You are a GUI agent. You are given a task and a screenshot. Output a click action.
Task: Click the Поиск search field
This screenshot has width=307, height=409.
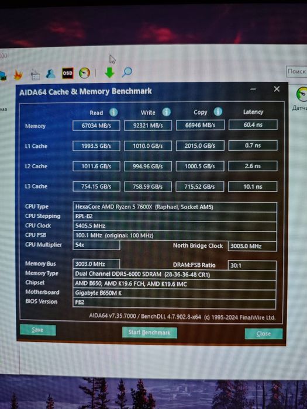tap(296, 71)
